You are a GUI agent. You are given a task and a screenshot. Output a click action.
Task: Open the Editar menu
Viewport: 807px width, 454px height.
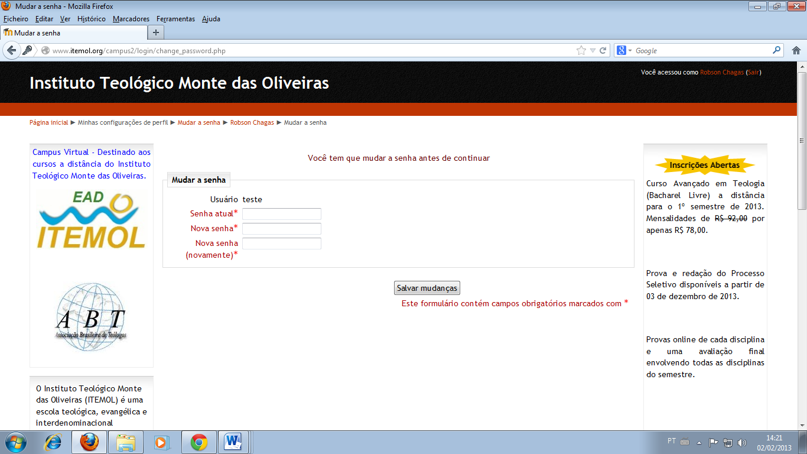click(44, 19)
